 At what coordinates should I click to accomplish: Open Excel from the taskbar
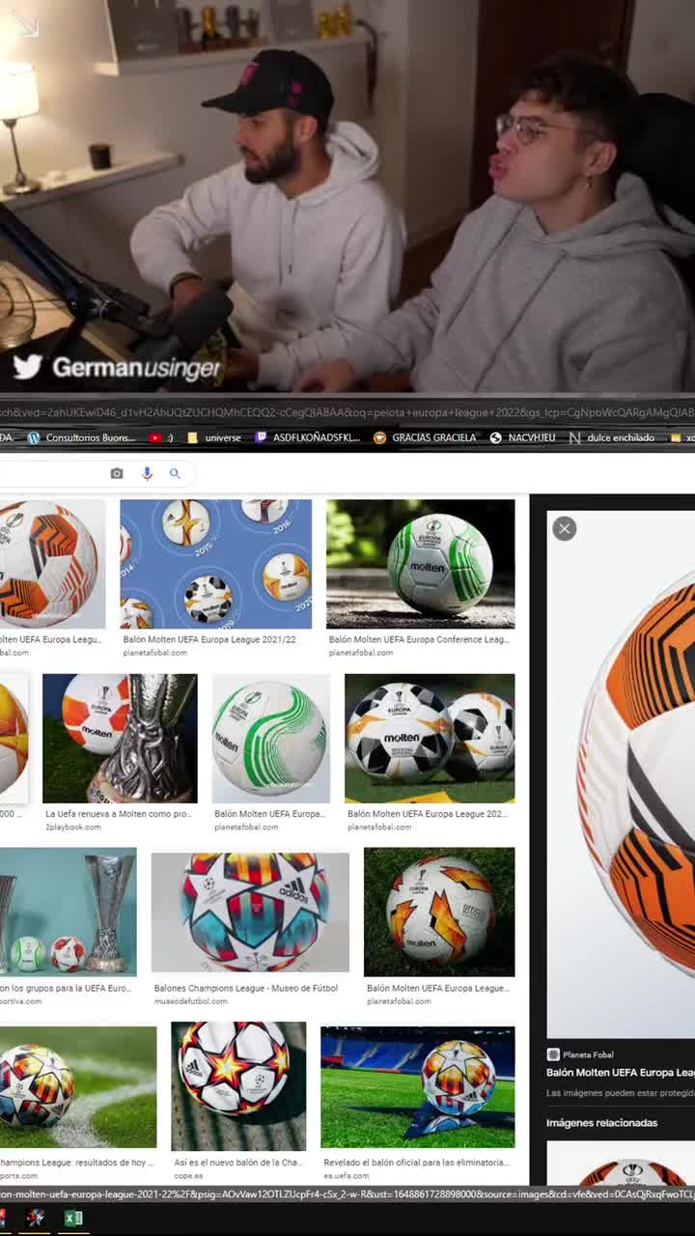coord(73,1218)
